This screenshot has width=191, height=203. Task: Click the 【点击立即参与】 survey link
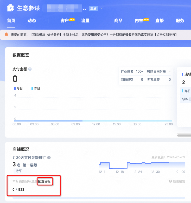coord(166,35)
